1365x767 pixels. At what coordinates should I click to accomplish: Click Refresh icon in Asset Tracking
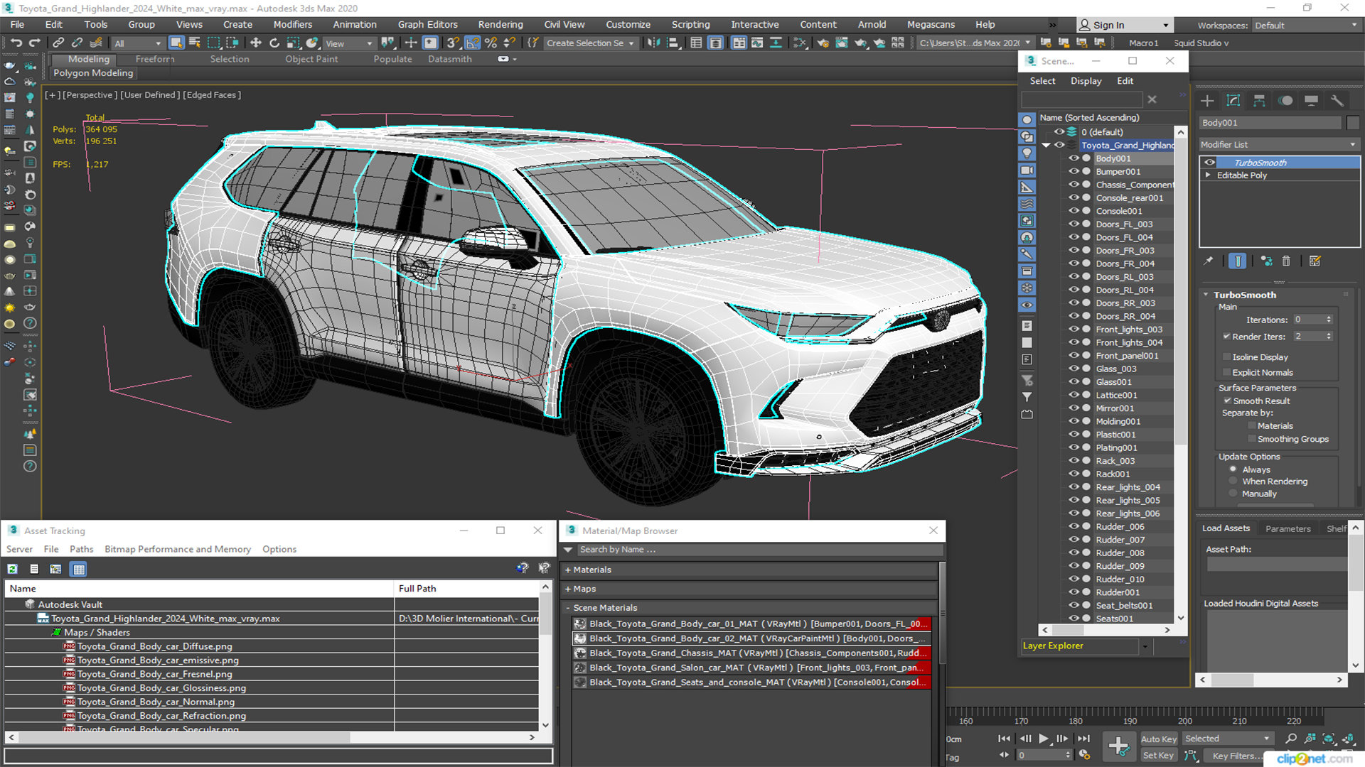click(13, 569)
